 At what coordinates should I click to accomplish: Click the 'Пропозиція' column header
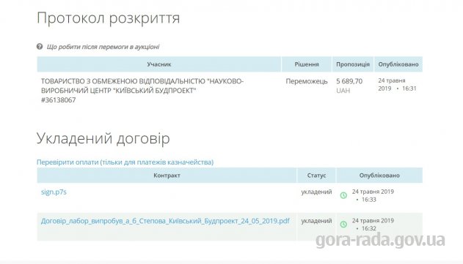pos(353,64)
